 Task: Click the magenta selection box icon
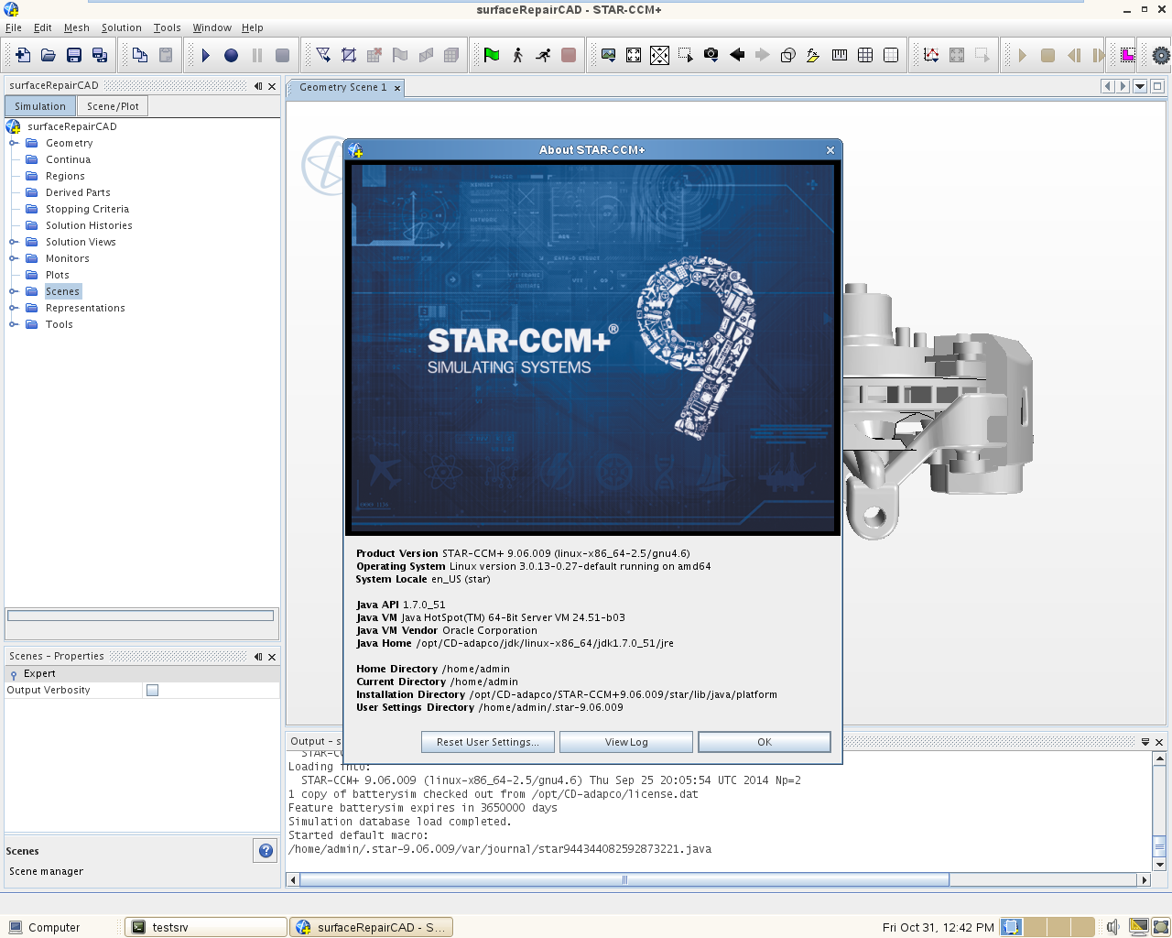pos(1128,55)
